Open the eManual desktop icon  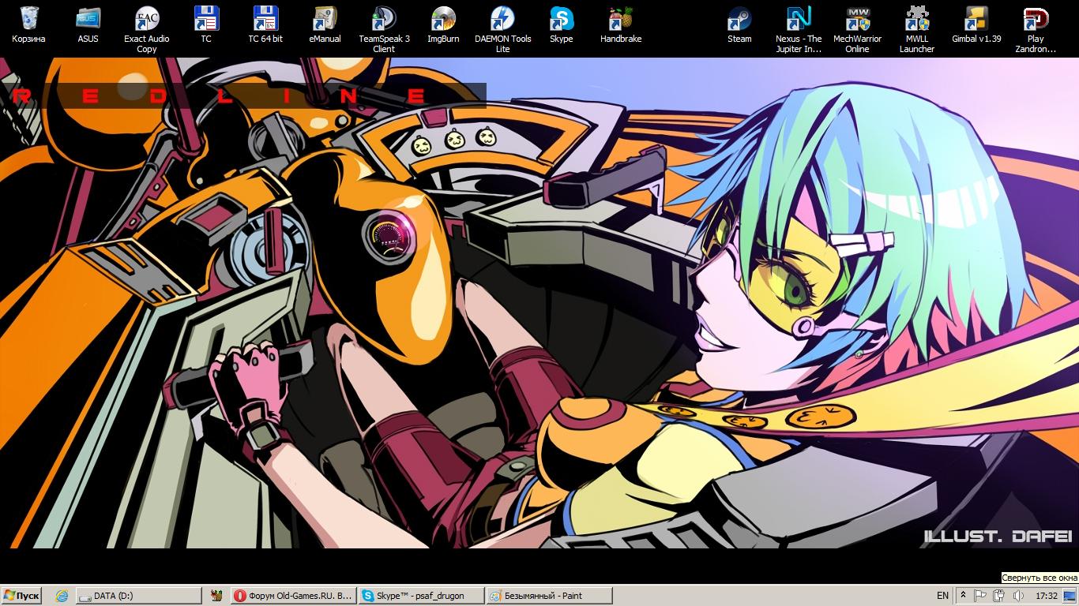click(325, 20)
